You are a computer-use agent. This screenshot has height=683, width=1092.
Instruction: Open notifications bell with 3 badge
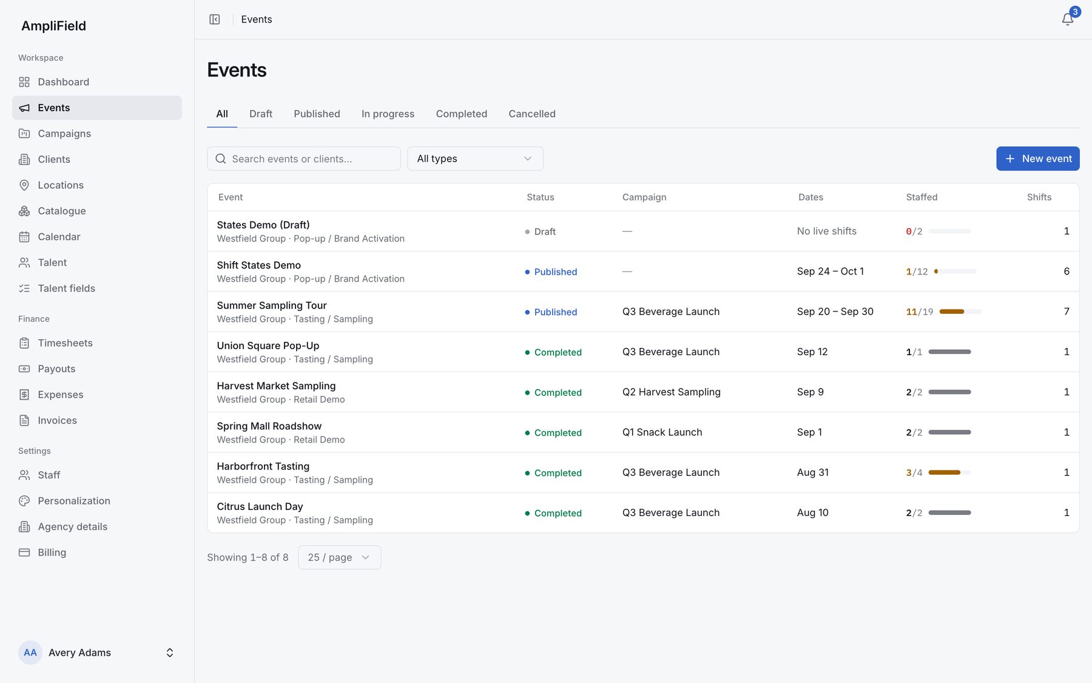(1068, 19)
